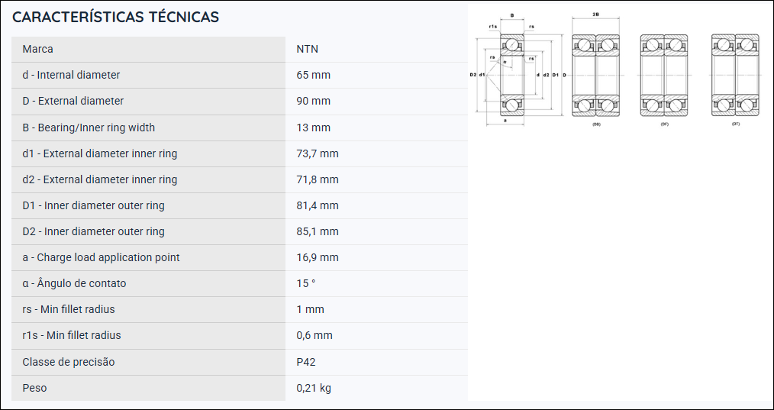Open the DF paired bearing drawing
774x410 pixels.
click(664, 75)
